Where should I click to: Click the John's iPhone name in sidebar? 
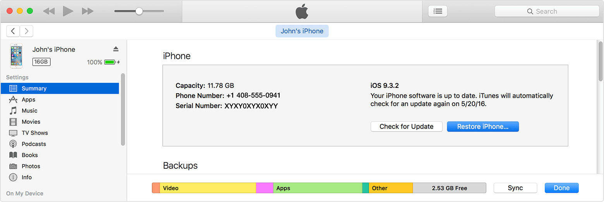tap(54, 50)
